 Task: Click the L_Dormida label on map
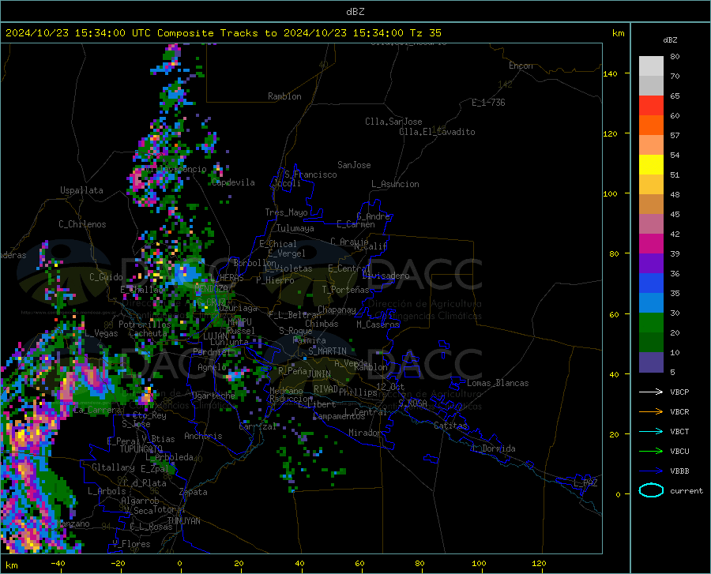tap(494, 448)
